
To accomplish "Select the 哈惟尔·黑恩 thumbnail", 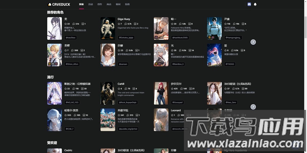I will 55,120.
